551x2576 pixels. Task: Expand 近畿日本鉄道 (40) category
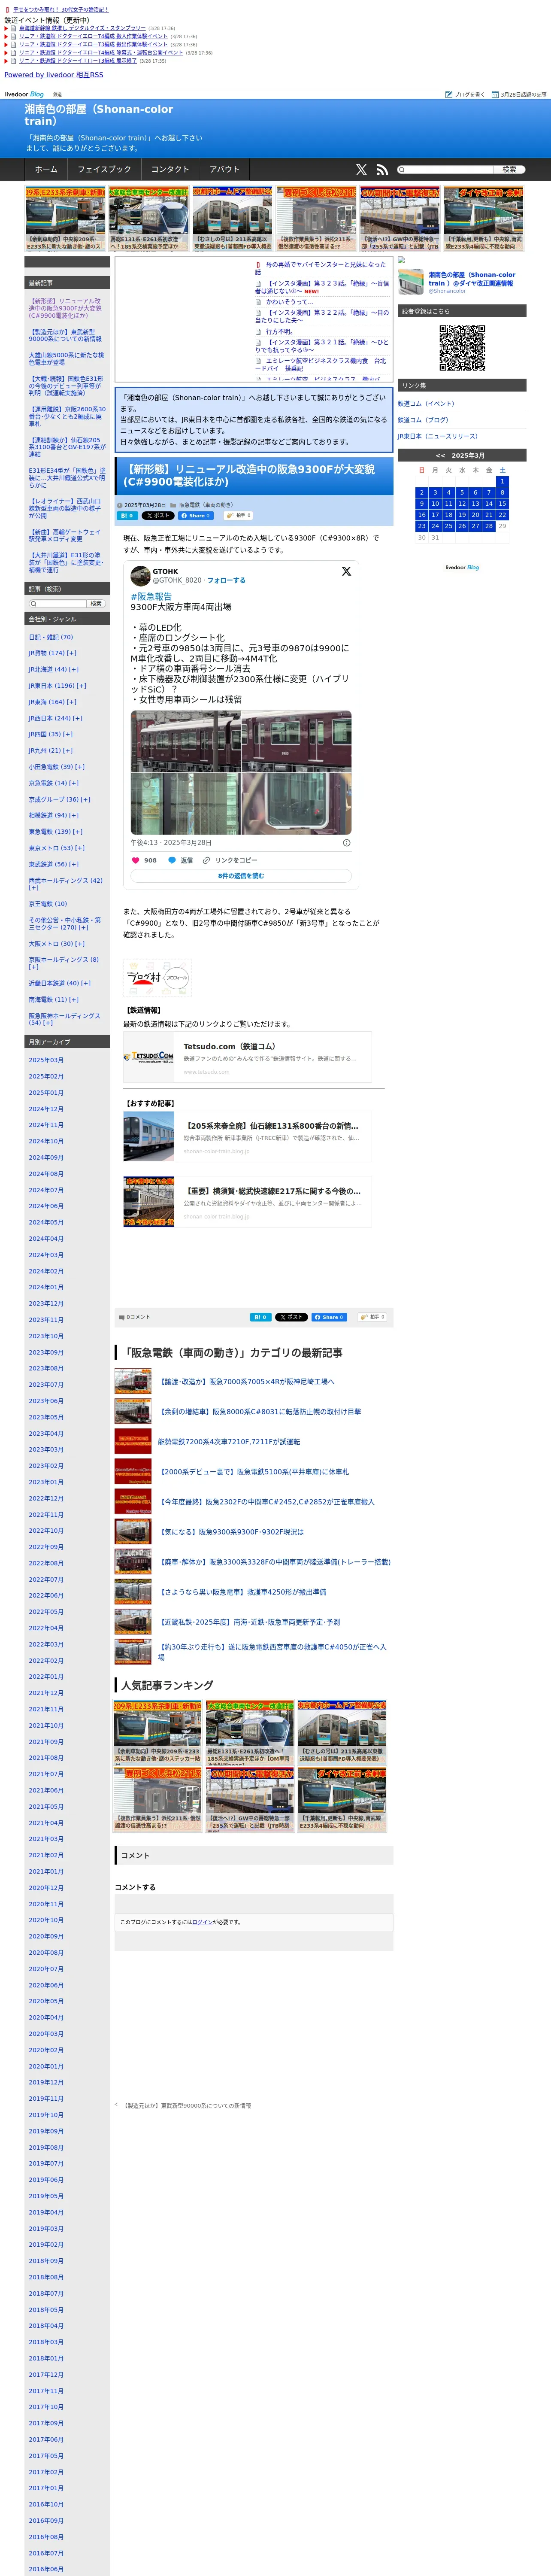pyautogui.click(x=85, y=983)
